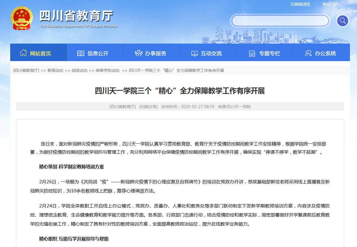Click 高等学校动态 in the breadcrumb
The image size is (357, 247).
pos(107,70)
